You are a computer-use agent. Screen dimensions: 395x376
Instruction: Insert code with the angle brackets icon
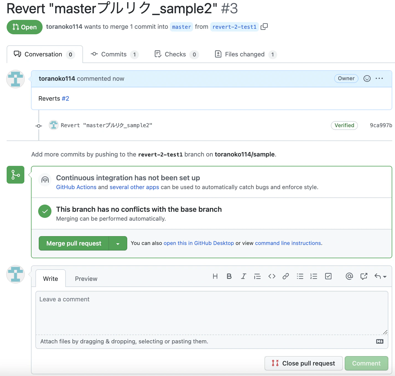(x=272, y=276)
